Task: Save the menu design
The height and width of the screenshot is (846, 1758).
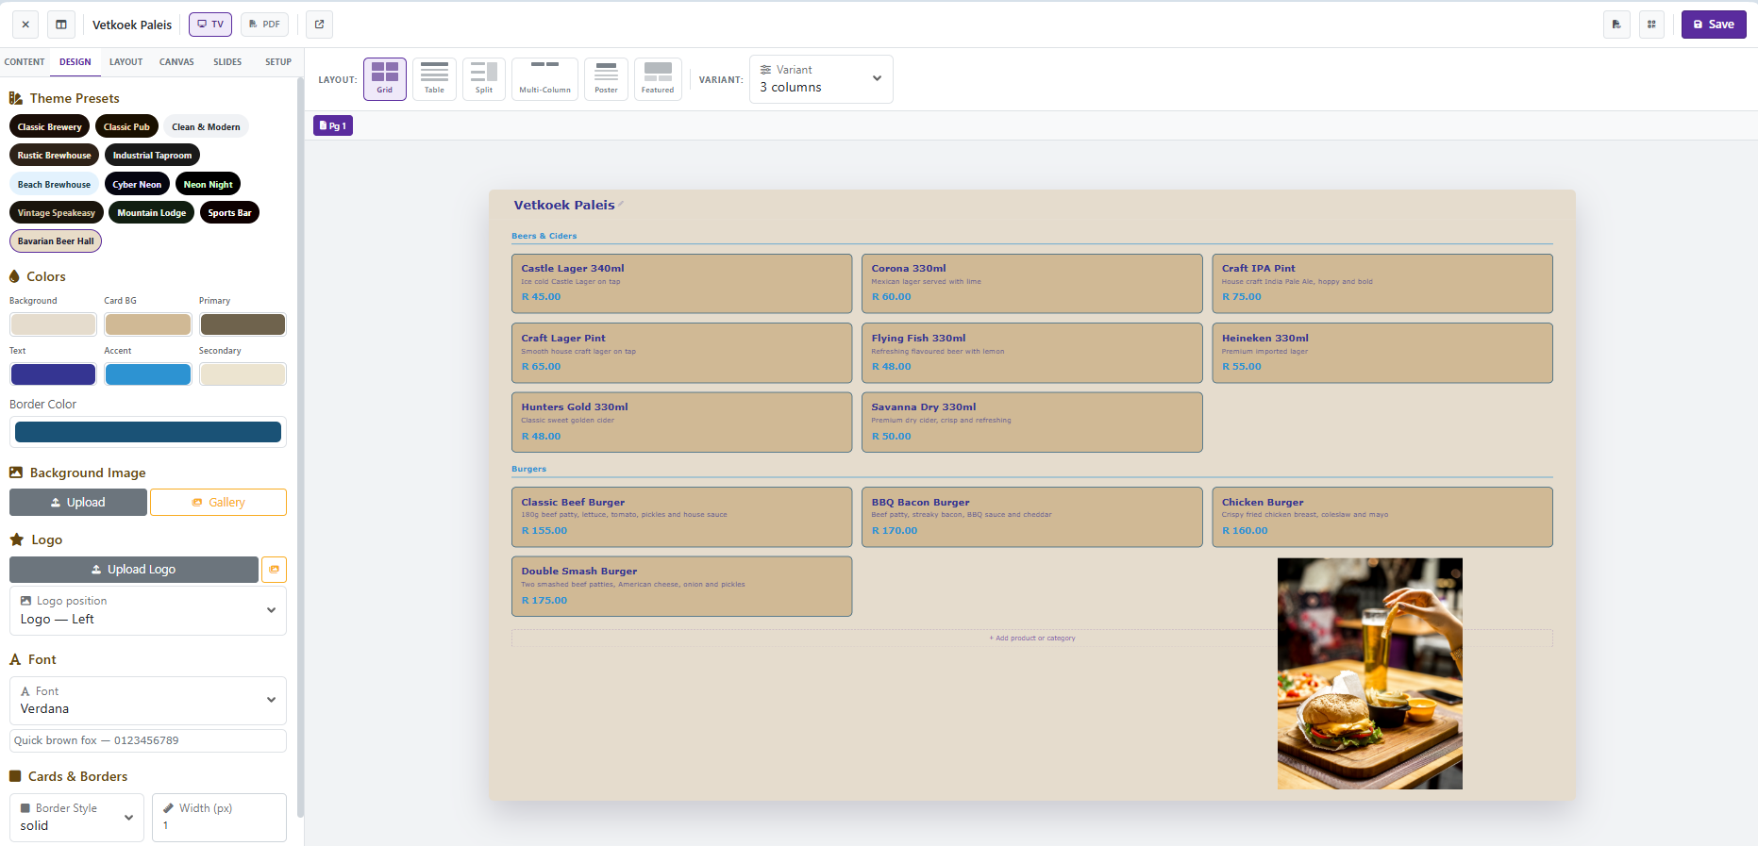Action: (x=1714, y=25)
